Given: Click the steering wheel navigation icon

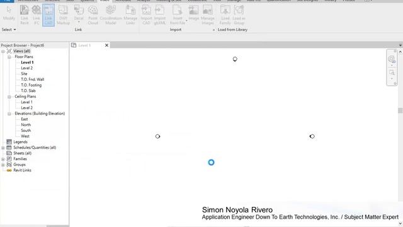Looking at the screenshot, I should [x=392, y=59].
